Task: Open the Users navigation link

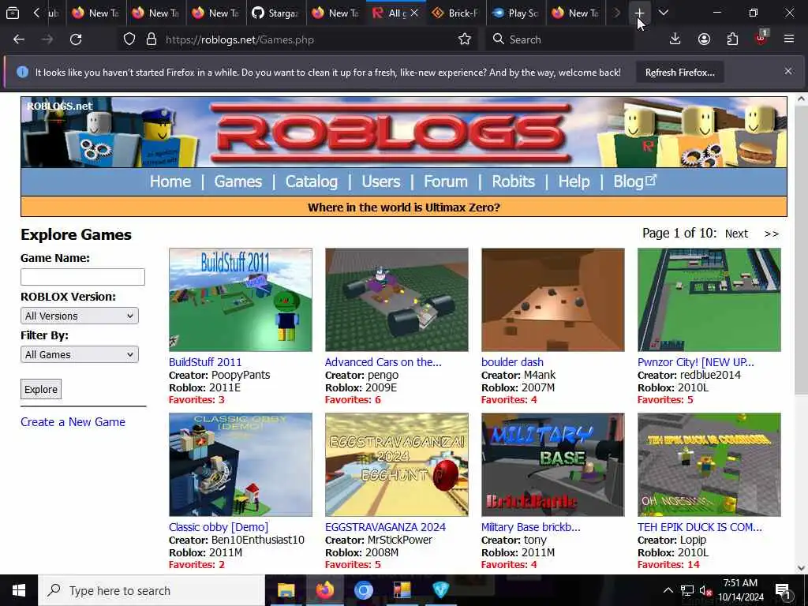Action: click(381, 181)
